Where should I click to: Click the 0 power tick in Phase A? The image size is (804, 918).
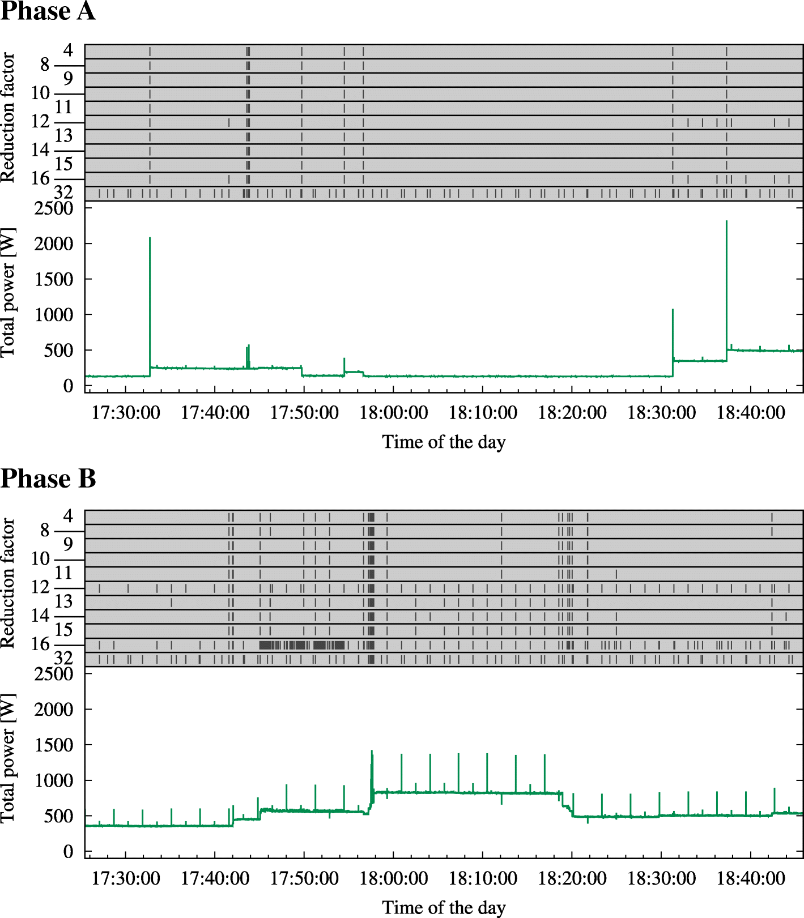[68, 386]
